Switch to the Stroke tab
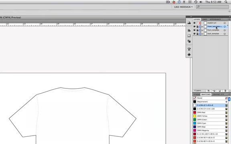This screenshot has height=144, width=231. click(197, 94)
